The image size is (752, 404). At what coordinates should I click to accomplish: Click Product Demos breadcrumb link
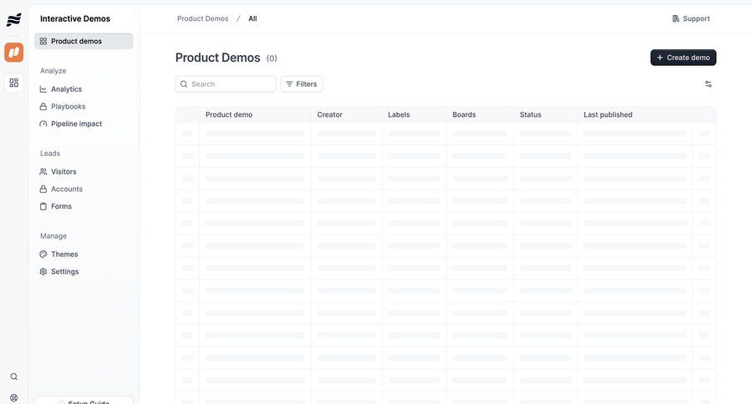coord(203,18)
